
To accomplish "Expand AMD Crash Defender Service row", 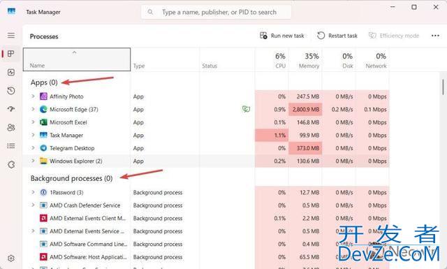I will pos(33,205).
